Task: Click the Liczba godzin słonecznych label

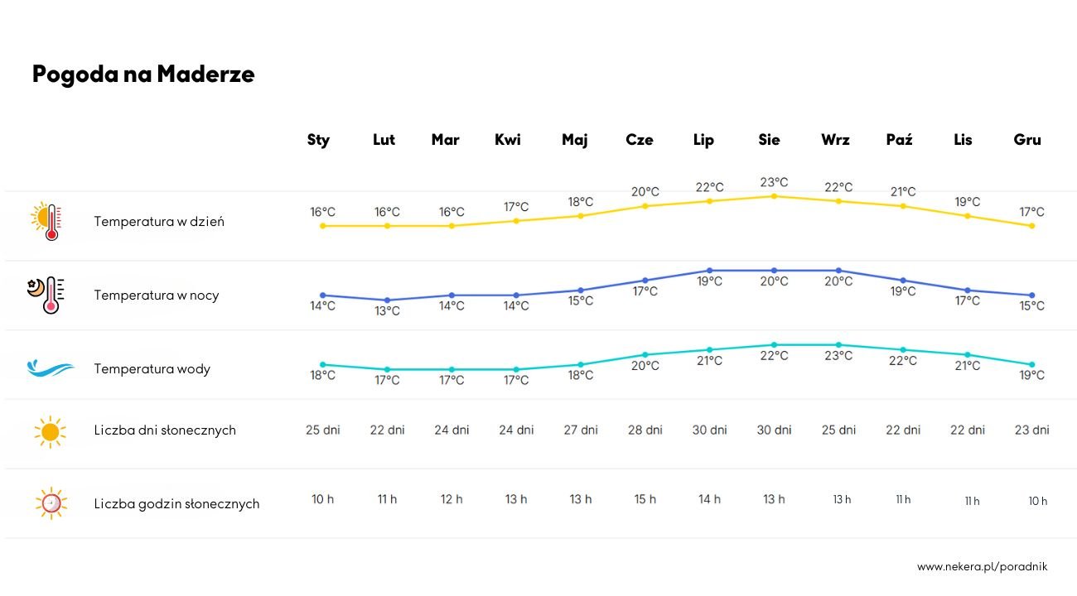Action: (176, 503)
